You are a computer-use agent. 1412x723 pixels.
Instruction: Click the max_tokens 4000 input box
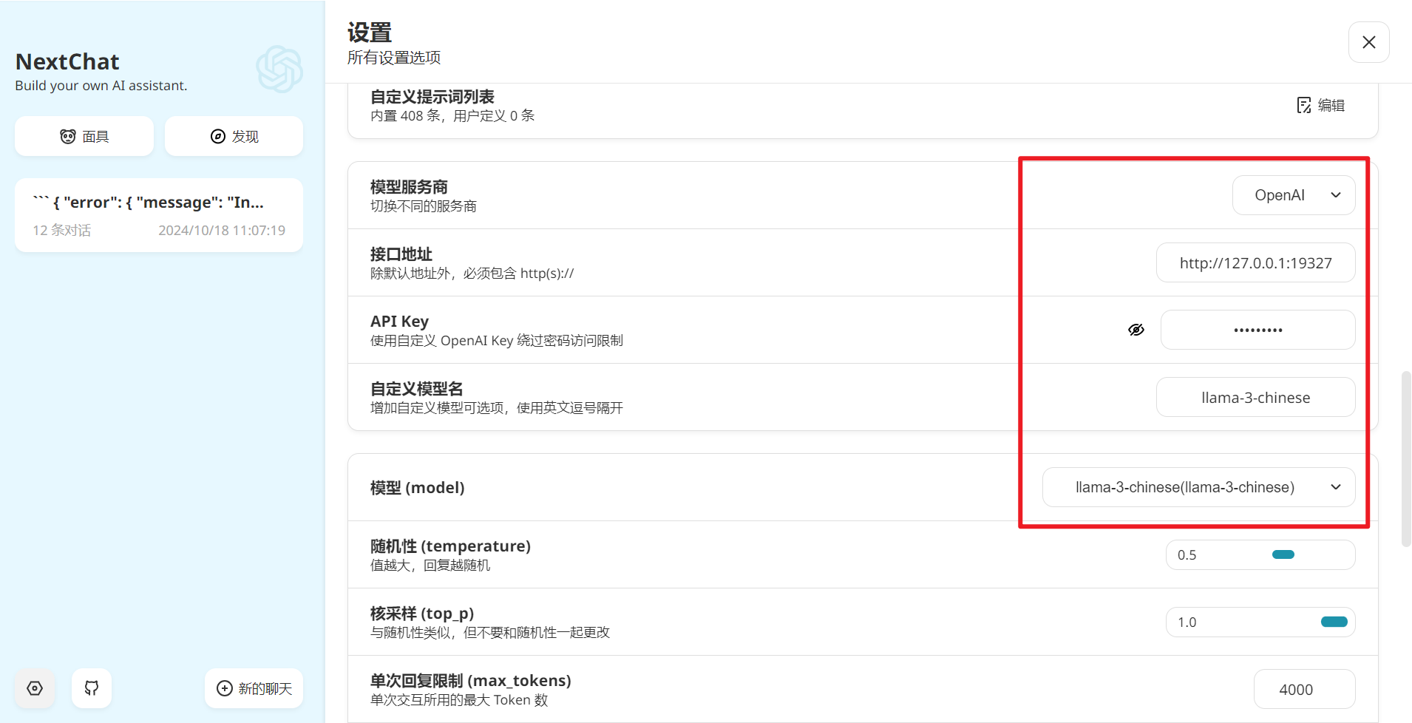pos(1304,690)
